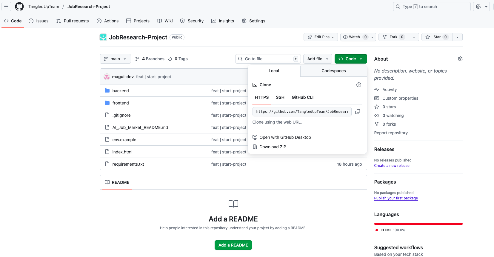Open the Add file dropdown
The width and height of the screenshot is (494, 257).
[x=318, y=59]
